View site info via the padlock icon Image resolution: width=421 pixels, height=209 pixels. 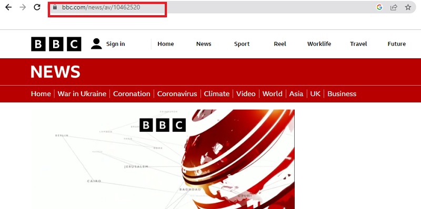point(55,7)
